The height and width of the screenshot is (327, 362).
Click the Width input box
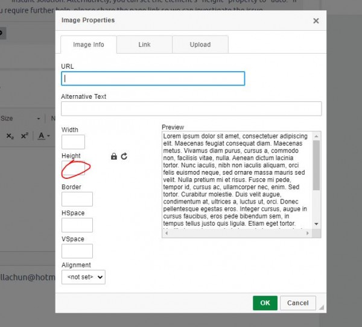[x=73, y=142]
